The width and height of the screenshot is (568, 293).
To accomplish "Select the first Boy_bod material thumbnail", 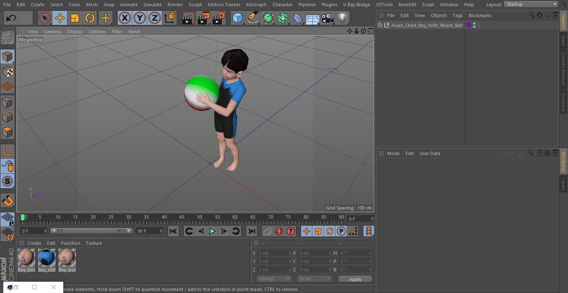I will point(26,260).
